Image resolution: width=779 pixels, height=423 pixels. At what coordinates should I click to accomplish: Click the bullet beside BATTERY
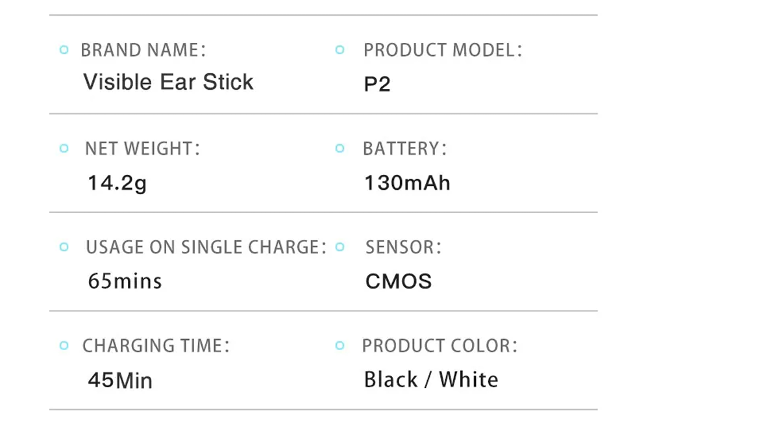(x=340, y=149)
